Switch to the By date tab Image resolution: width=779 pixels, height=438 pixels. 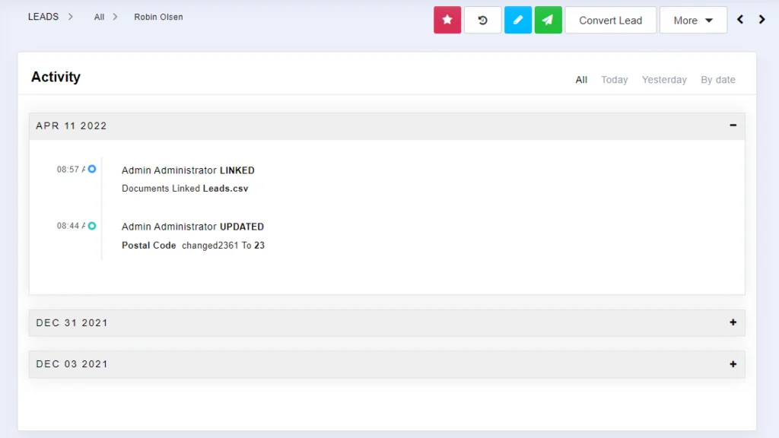[x=717, y=79]
